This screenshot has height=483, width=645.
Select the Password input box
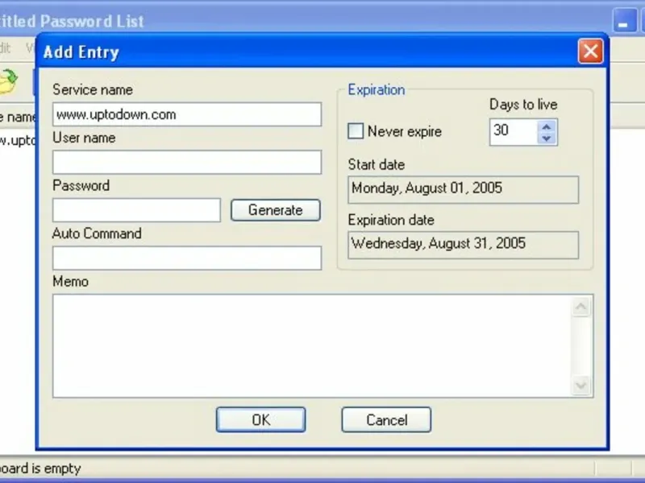pos(136,210)
